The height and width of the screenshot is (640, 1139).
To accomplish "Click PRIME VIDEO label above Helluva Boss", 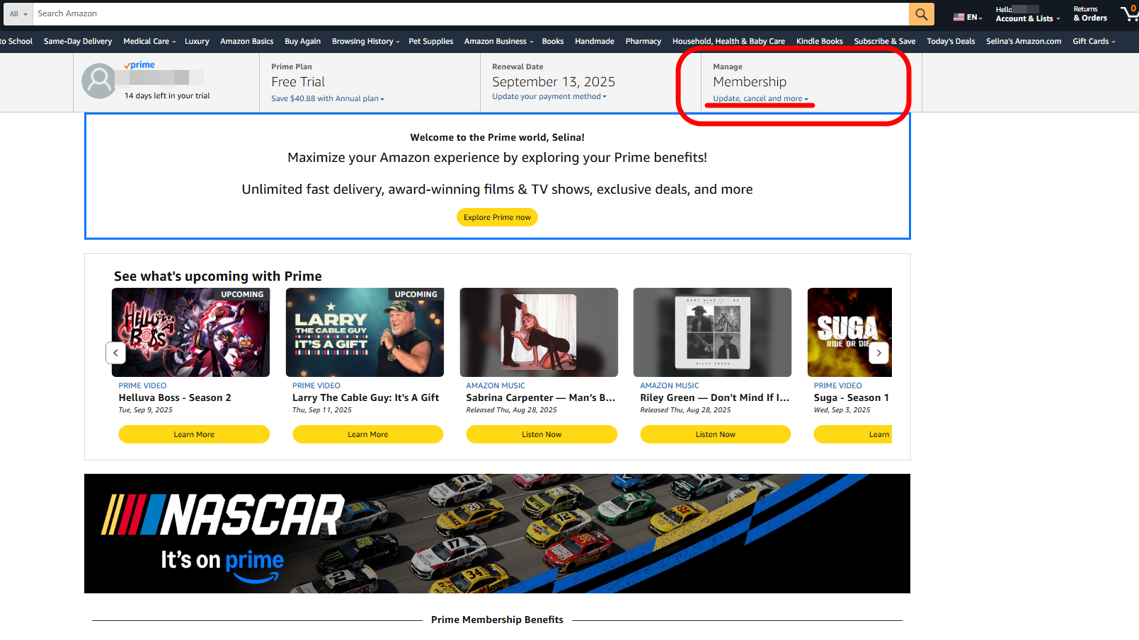I will click(142, 386).
